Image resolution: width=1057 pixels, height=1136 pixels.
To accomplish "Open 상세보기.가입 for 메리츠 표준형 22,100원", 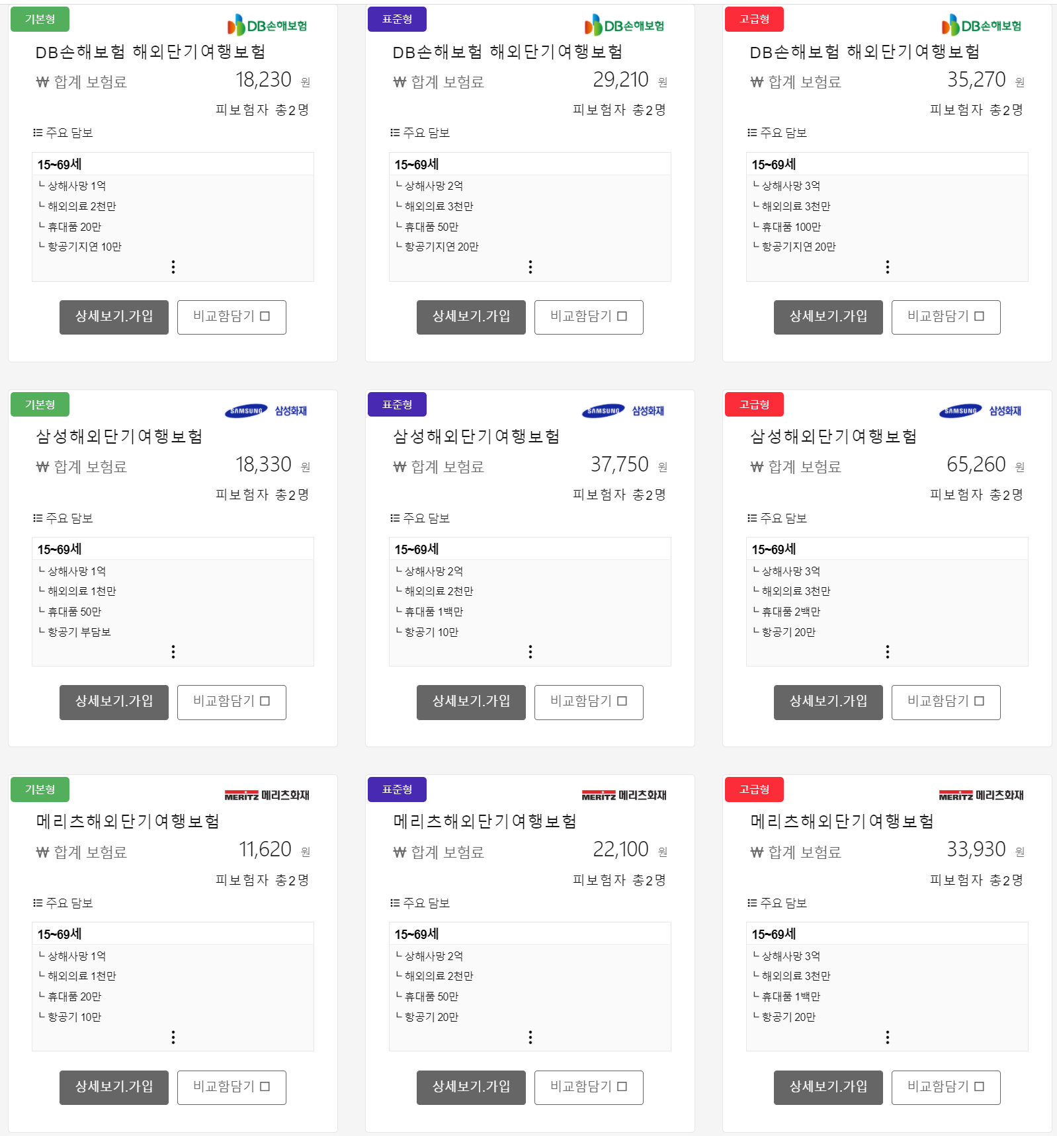I will 471,1087.
